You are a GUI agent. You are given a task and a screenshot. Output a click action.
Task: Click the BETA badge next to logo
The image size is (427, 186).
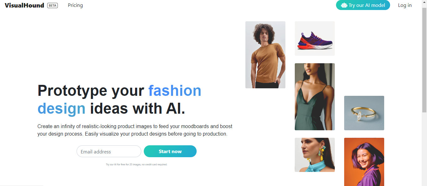point(53,5)
